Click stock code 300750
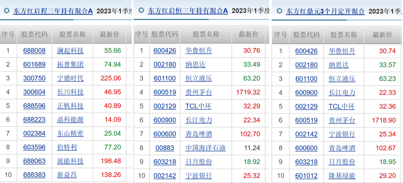 (34, 78)
